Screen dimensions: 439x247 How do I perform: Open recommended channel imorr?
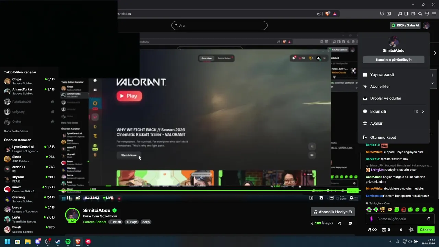[x=29, y=189]
